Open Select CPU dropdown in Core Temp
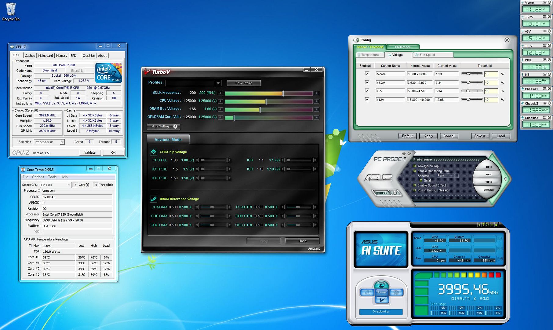Image resolution: width=553 pixels, height=330 pixels. 69,185
